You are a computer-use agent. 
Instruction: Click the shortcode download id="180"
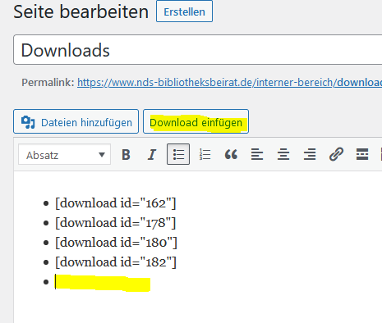(116, 243)
